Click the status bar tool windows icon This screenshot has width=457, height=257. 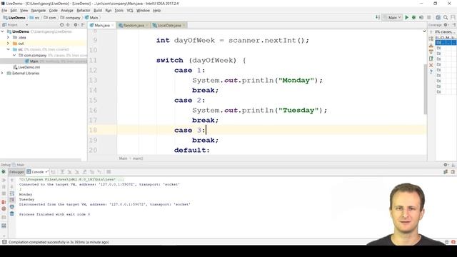[4, 242]
